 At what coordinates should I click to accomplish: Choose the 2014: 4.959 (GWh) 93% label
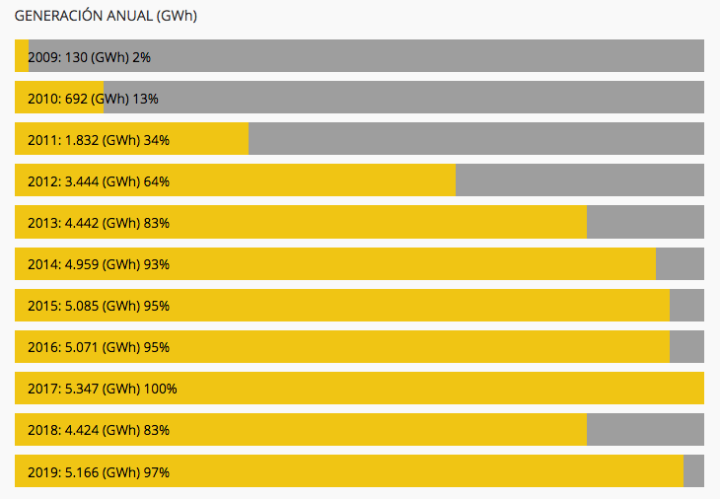(x=99, y=264)
